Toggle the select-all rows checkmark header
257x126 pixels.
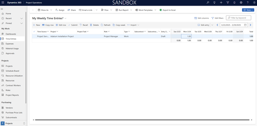click(34, 32)
